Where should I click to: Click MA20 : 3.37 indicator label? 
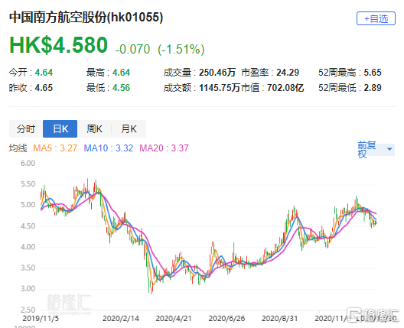point(164,148)
